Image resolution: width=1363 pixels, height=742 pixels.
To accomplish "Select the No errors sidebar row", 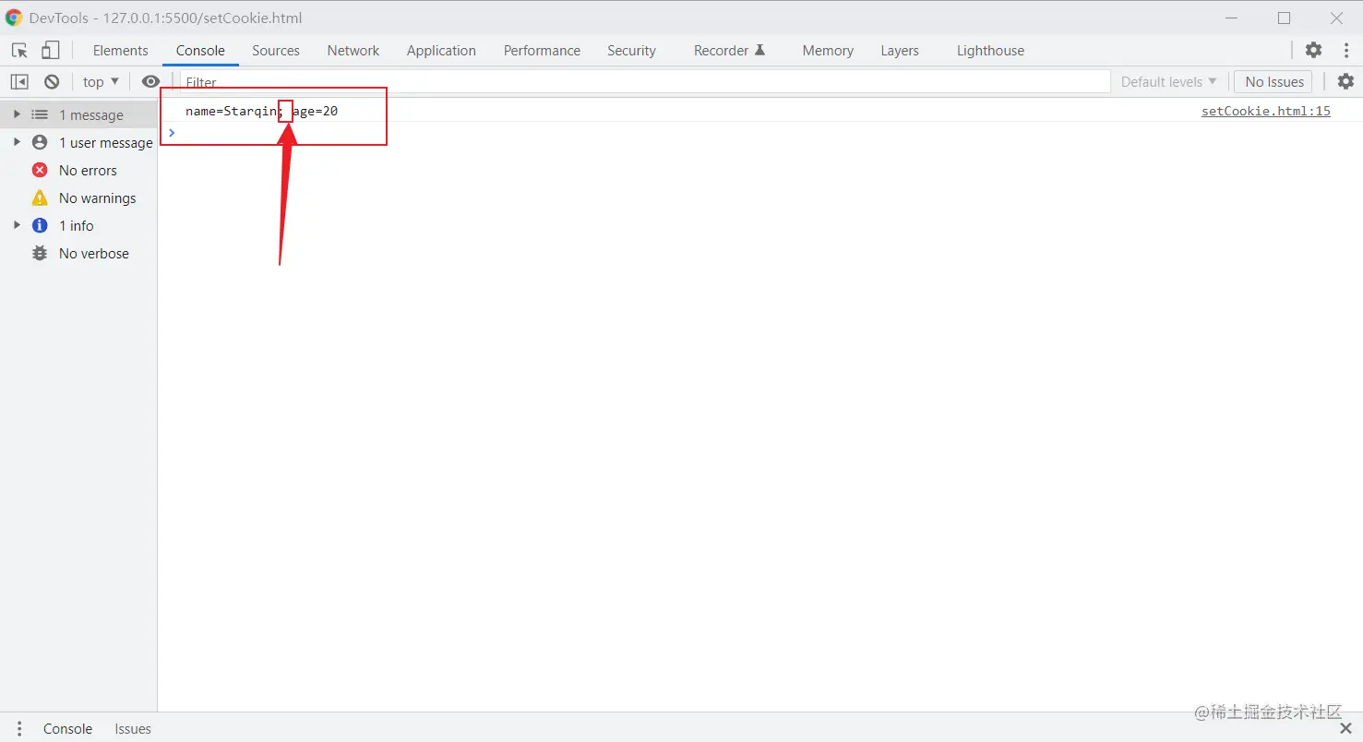I will pos(78,170).
